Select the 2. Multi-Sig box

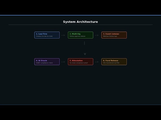coord(80,35)
